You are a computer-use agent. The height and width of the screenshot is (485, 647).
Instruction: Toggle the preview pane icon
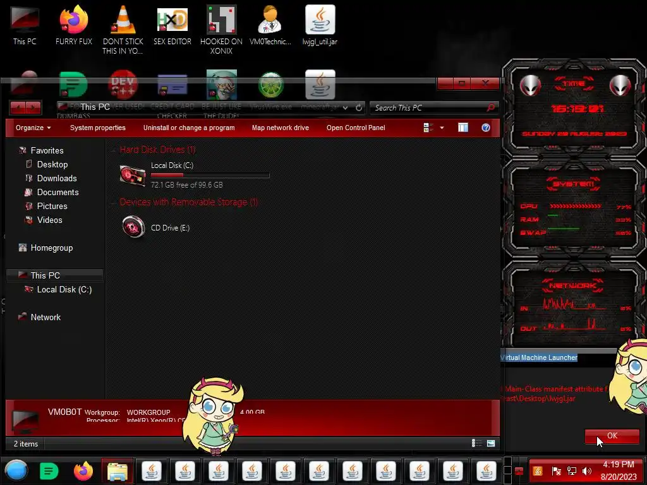463,128
